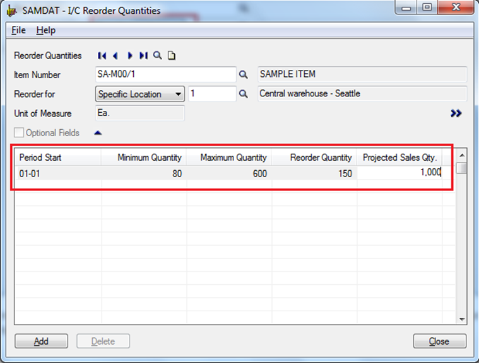Close window using title bar X
The height and width of the screenshot is (363, 479).
tap(456, 8)
